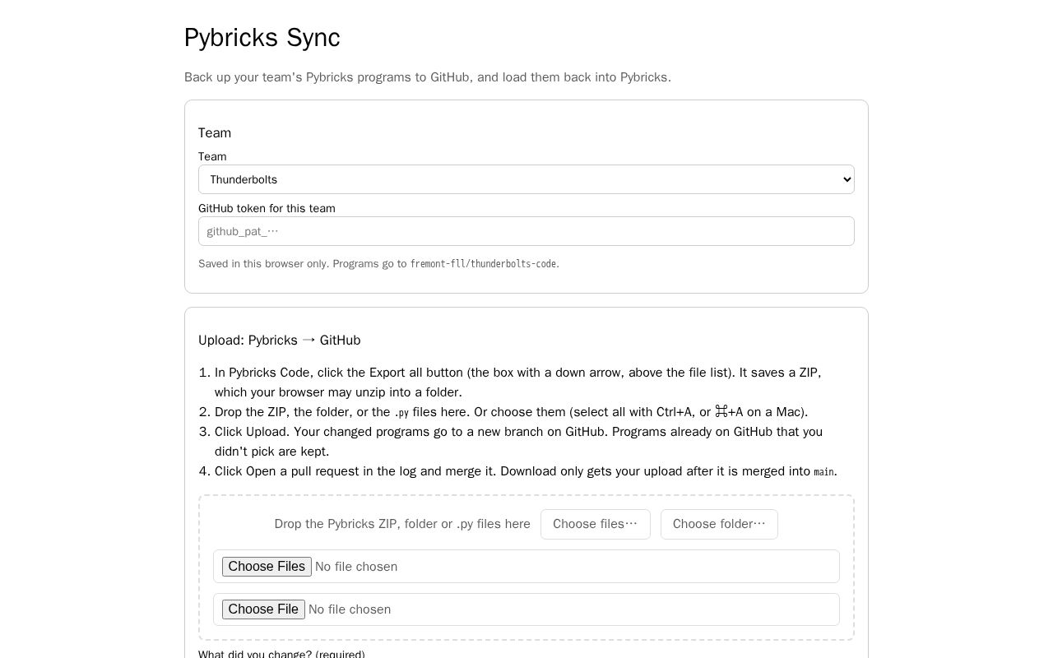Image resolution: width=1053 pixels, height=658 pixels.
Task: Click the 'Choose folder…' button
Action: (719, 524)
